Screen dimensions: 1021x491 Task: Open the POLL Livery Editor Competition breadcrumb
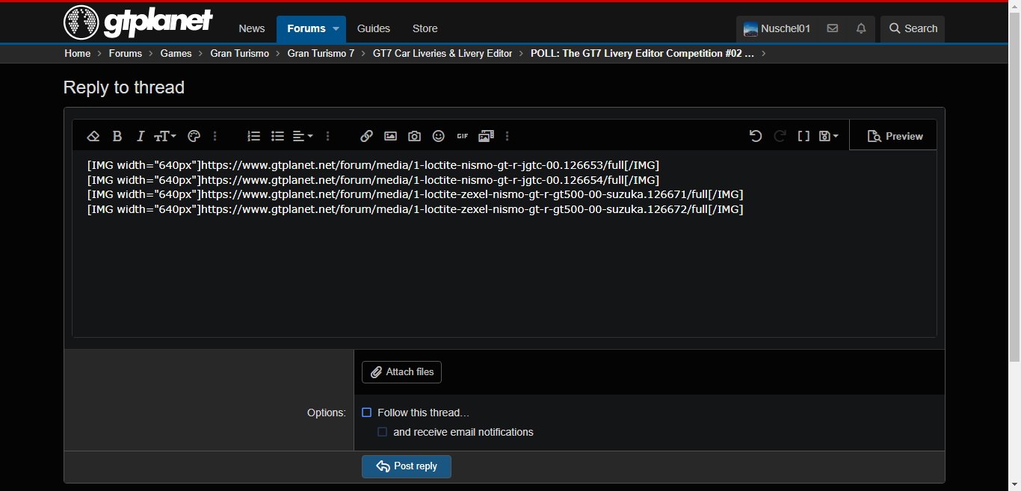(643, 53)
